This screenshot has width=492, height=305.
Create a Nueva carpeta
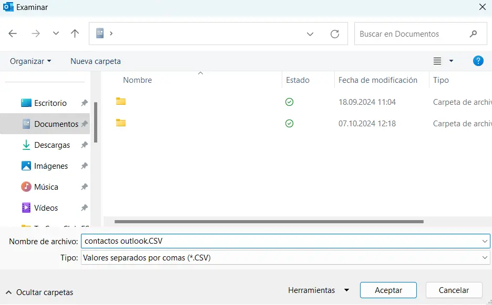coord(95,61)
